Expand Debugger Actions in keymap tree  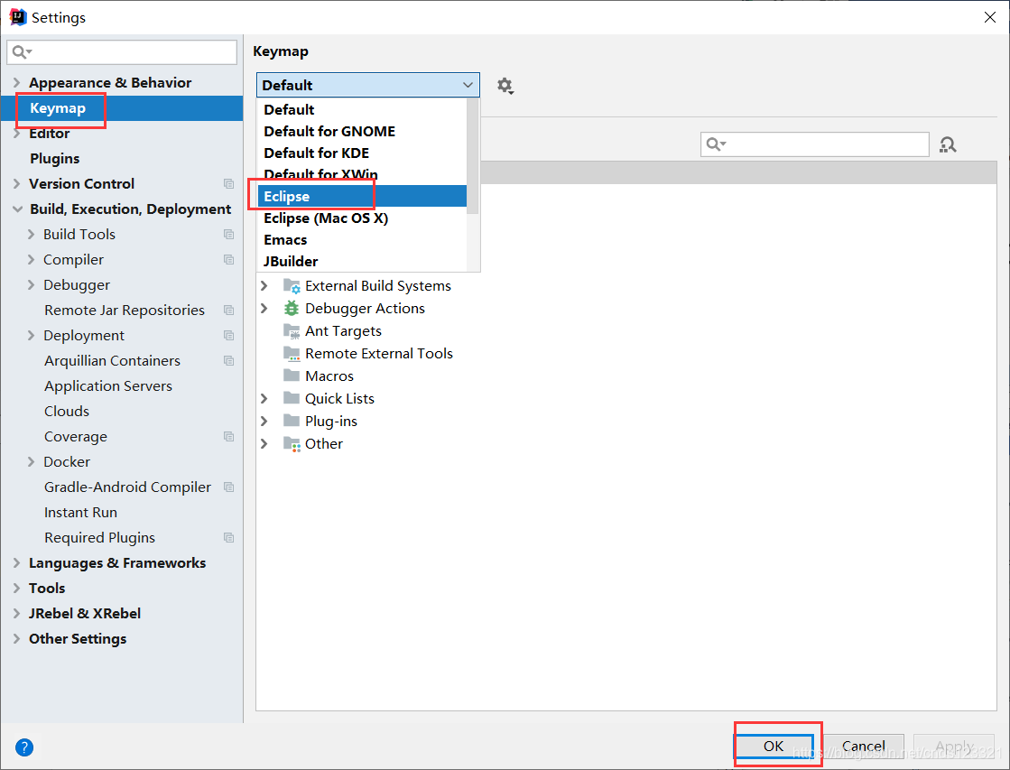pos(264,309)
